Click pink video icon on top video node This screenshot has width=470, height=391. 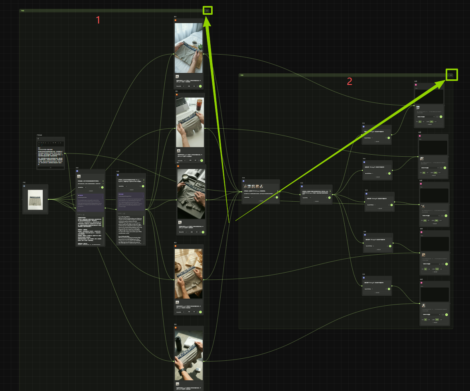click(x=416, y=85)
